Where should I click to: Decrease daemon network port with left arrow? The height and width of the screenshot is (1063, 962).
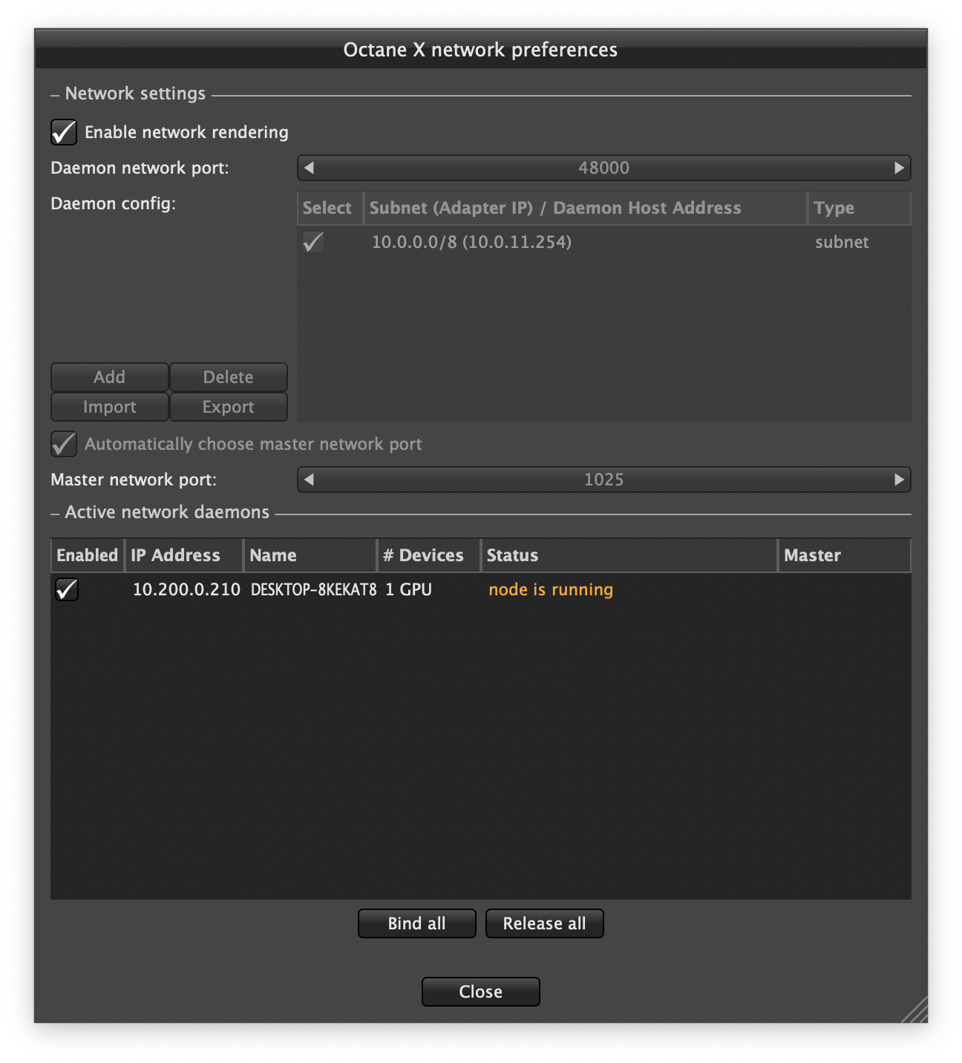(310, 168)
